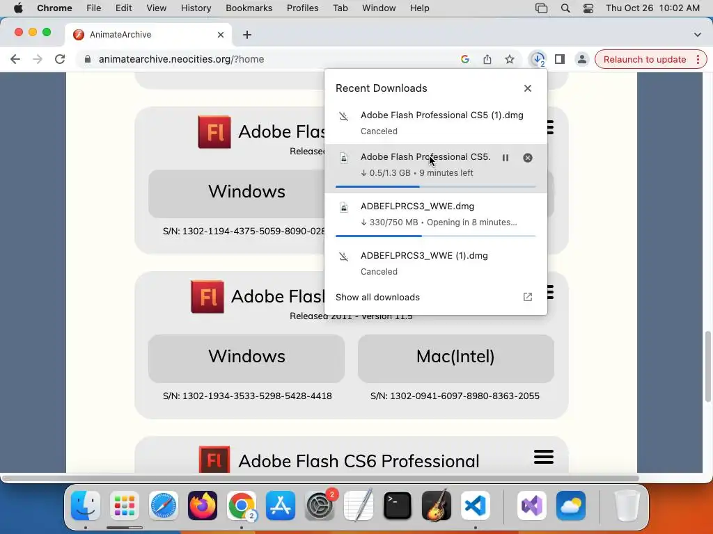
Task: Click Relaunch to update button
Action: click(644, 59)
